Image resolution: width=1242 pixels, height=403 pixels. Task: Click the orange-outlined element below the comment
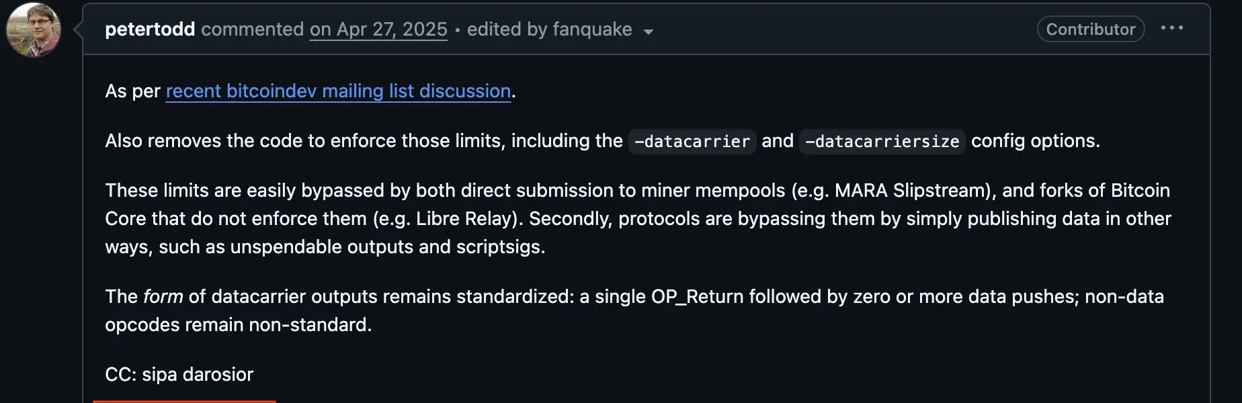(184, 401)
